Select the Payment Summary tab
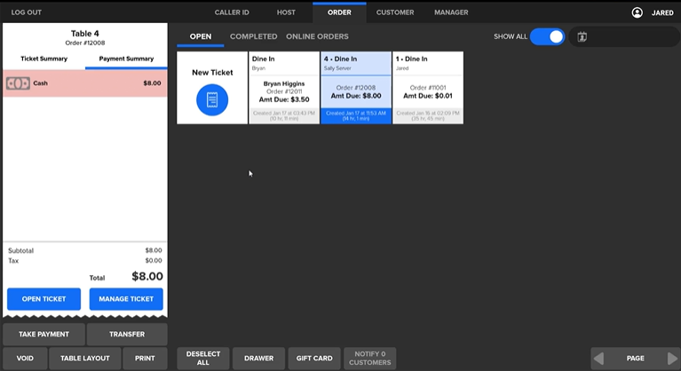The image size is (681, 371). 126,59
